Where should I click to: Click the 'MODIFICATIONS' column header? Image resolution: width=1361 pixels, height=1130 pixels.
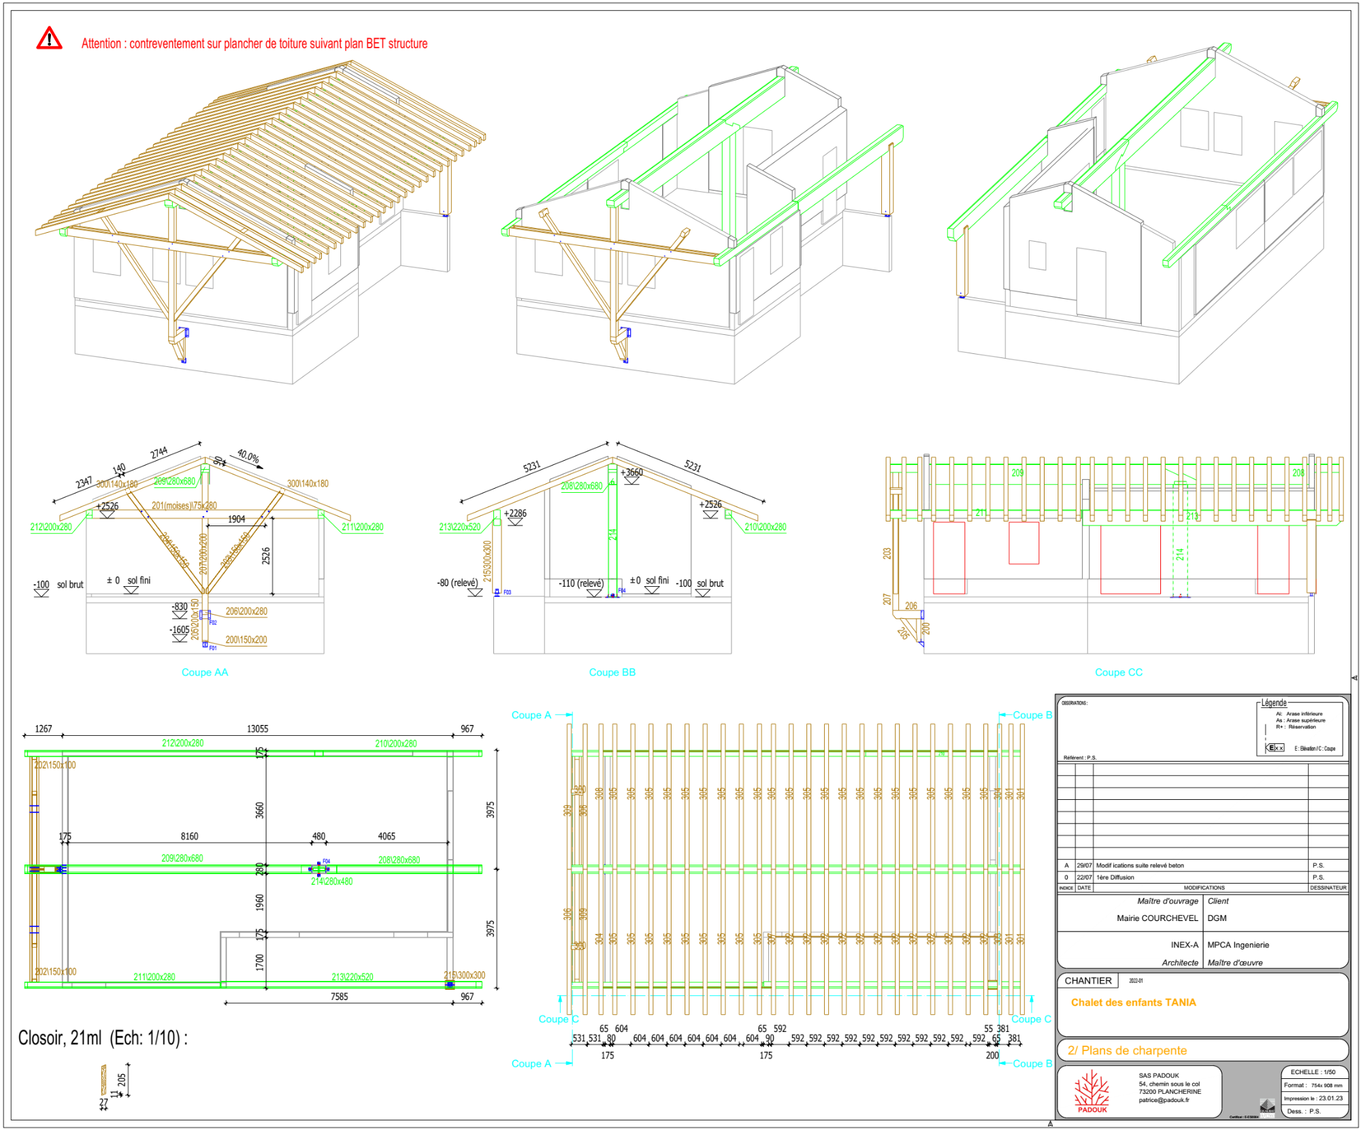[1204, 888]
